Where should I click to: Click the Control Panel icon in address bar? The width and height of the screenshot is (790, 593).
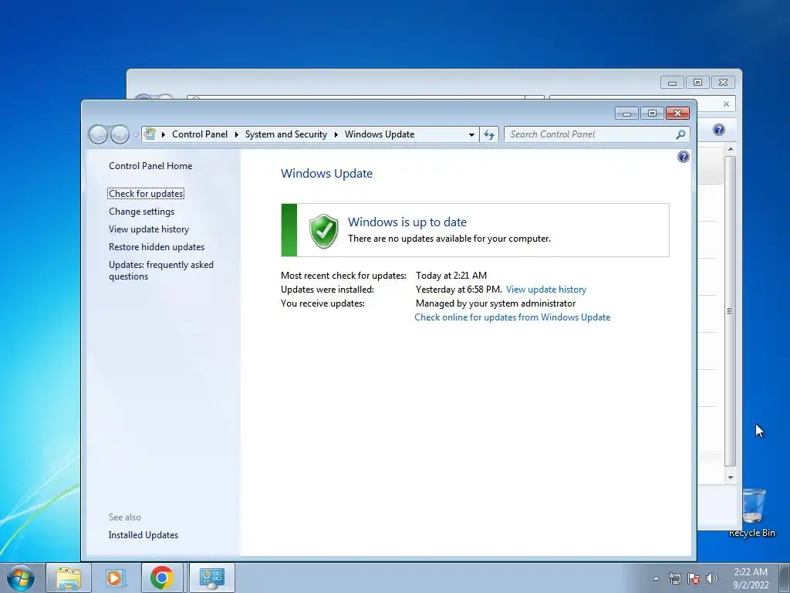coord(150,134)
